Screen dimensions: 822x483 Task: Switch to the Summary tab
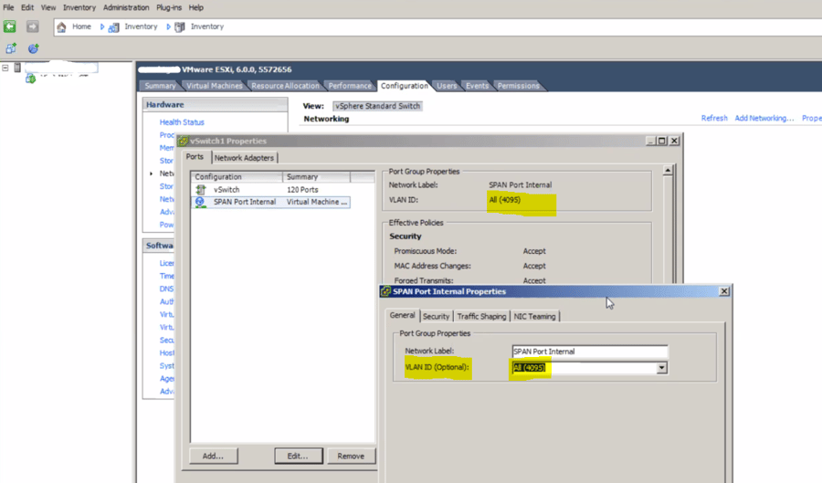160,86
